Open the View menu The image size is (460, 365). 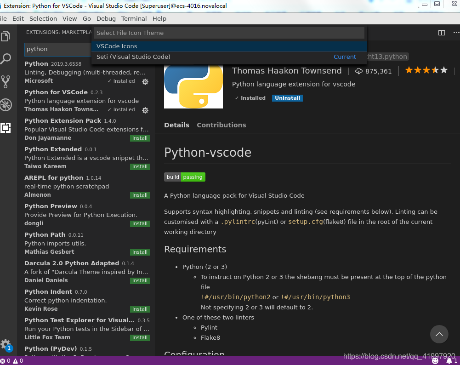coord(69,18)
